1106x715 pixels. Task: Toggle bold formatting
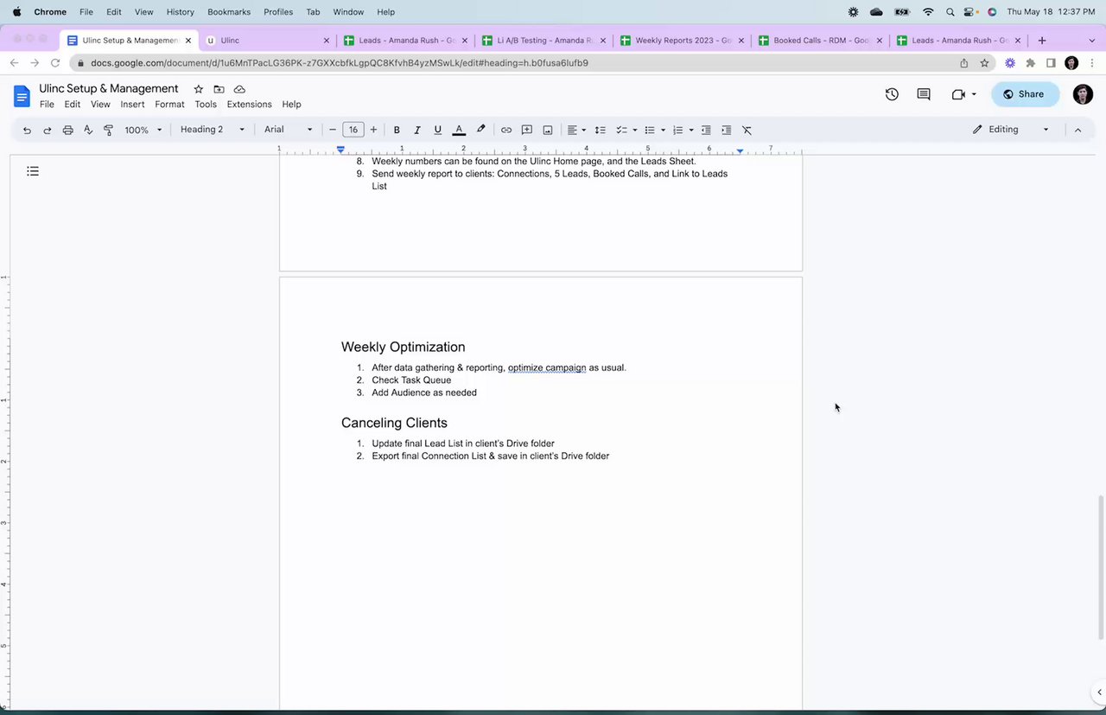point(397,130)
